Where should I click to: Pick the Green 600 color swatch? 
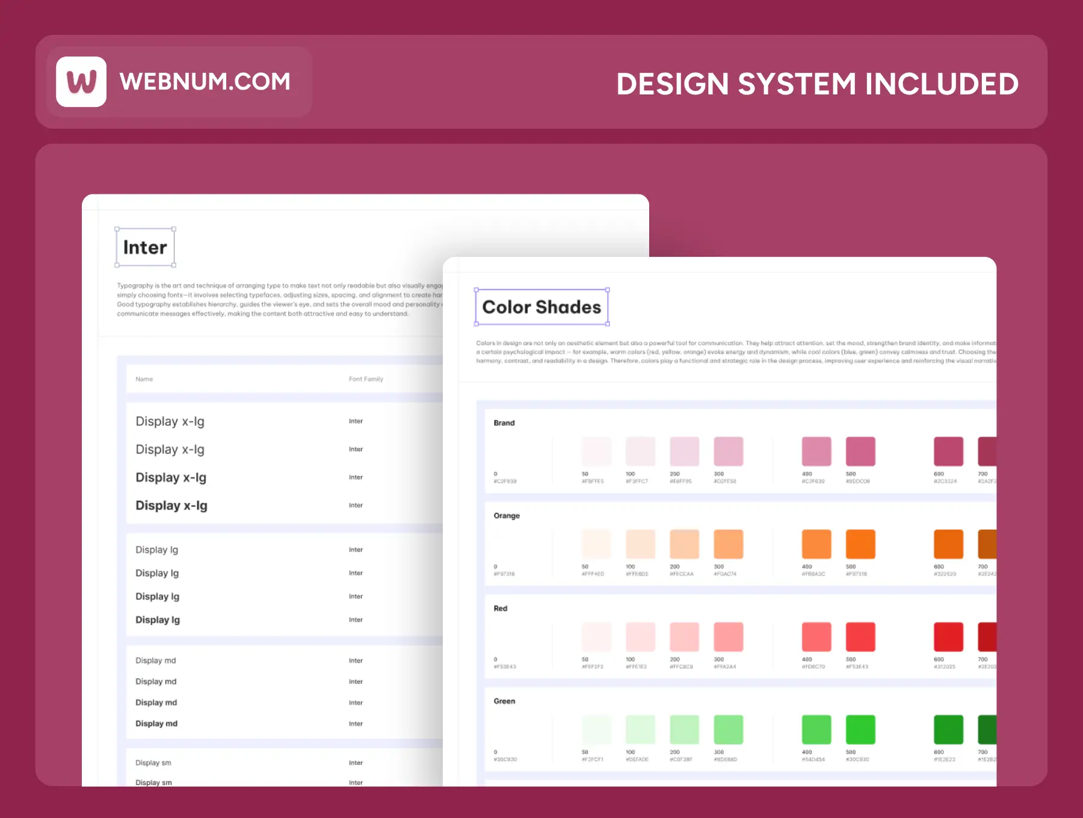[x=948, y=730]
